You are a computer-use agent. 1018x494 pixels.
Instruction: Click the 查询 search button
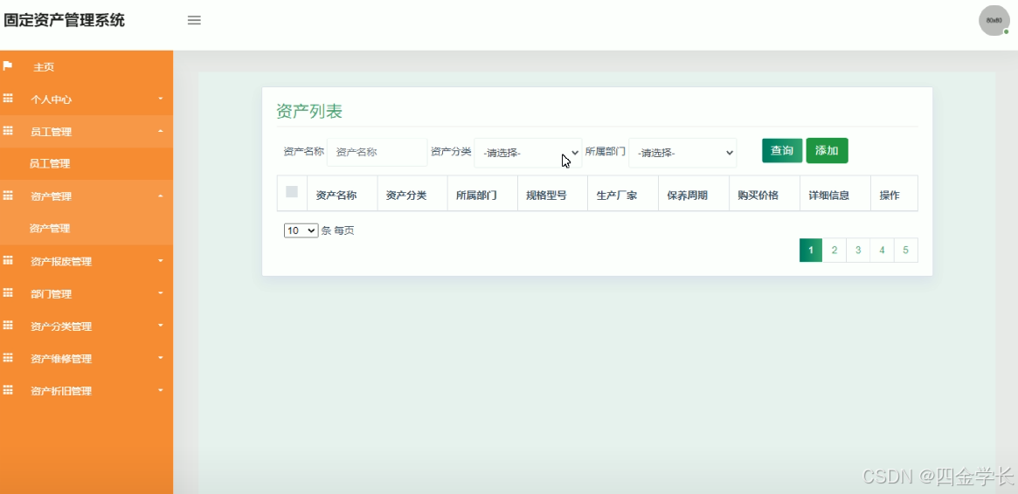[x=782, y=150]
